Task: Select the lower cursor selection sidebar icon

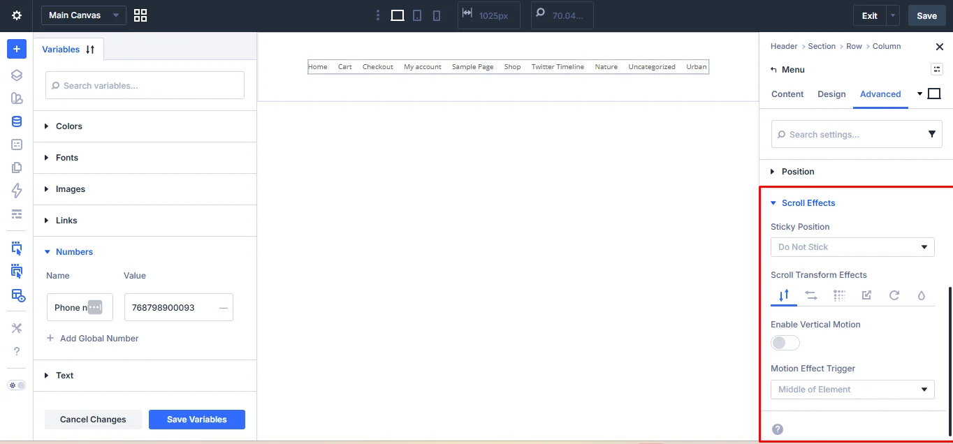Action: [x=17, y=271]
